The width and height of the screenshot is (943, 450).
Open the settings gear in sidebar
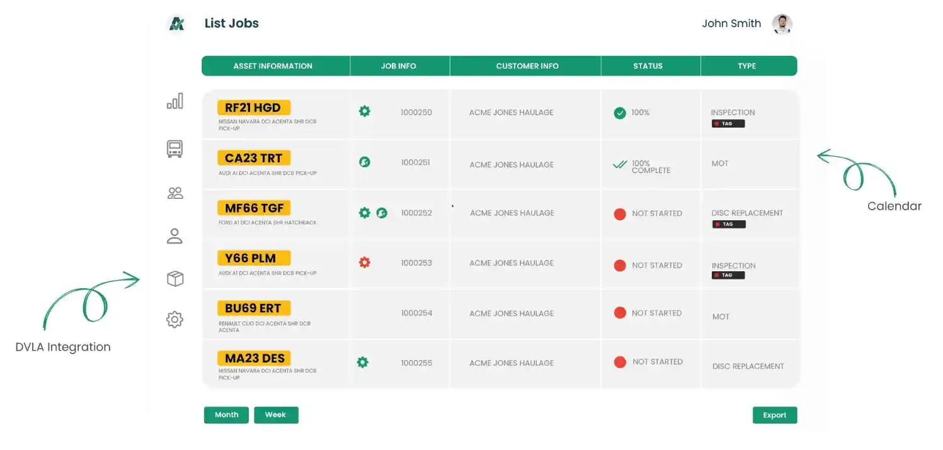(174, 320)
